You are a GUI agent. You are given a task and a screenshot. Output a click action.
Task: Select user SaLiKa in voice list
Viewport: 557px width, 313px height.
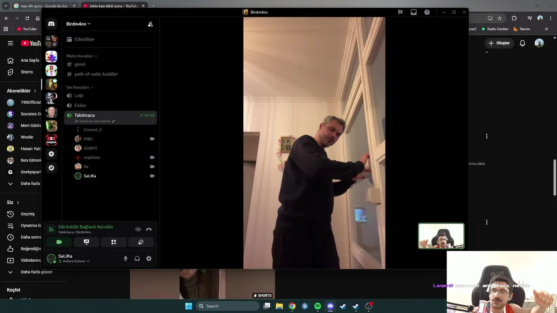pyautogui.click(x=90, y=176)
